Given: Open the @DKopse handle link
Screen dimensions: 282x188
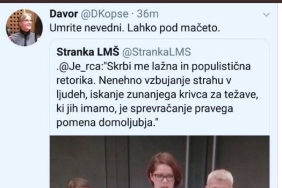Looking at the screenshot, I should [104, 14].
